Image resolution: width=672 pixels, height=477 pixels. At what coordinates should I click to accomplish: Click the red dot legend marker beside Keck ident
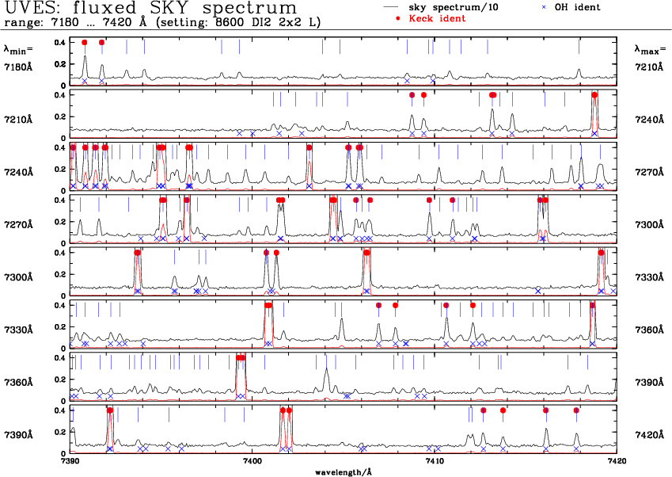pos(397,18)
